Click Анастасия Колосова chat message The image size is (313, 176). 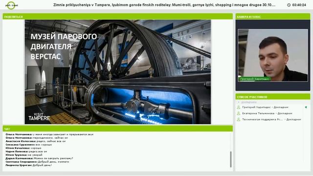point(36,141)
